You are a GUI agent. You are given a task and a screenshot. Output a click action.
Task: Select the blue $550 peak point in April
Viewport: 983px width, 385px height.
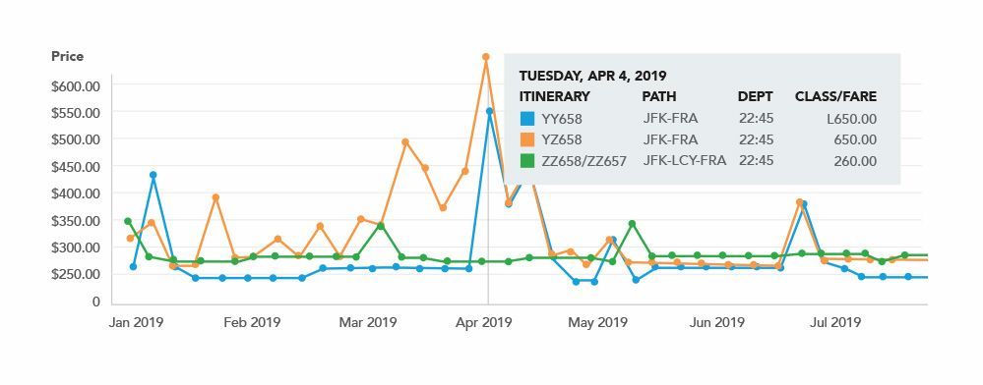click(490, 111)
